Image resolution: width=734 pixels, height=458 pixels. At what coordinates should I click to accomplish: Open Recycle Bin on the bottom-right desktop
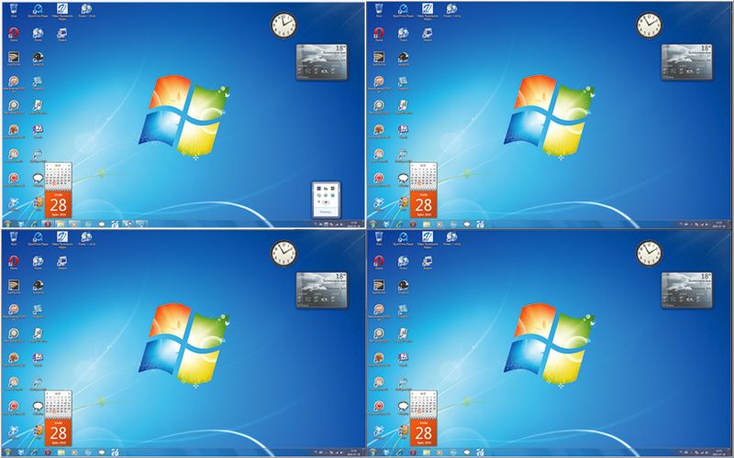[379, 237]
